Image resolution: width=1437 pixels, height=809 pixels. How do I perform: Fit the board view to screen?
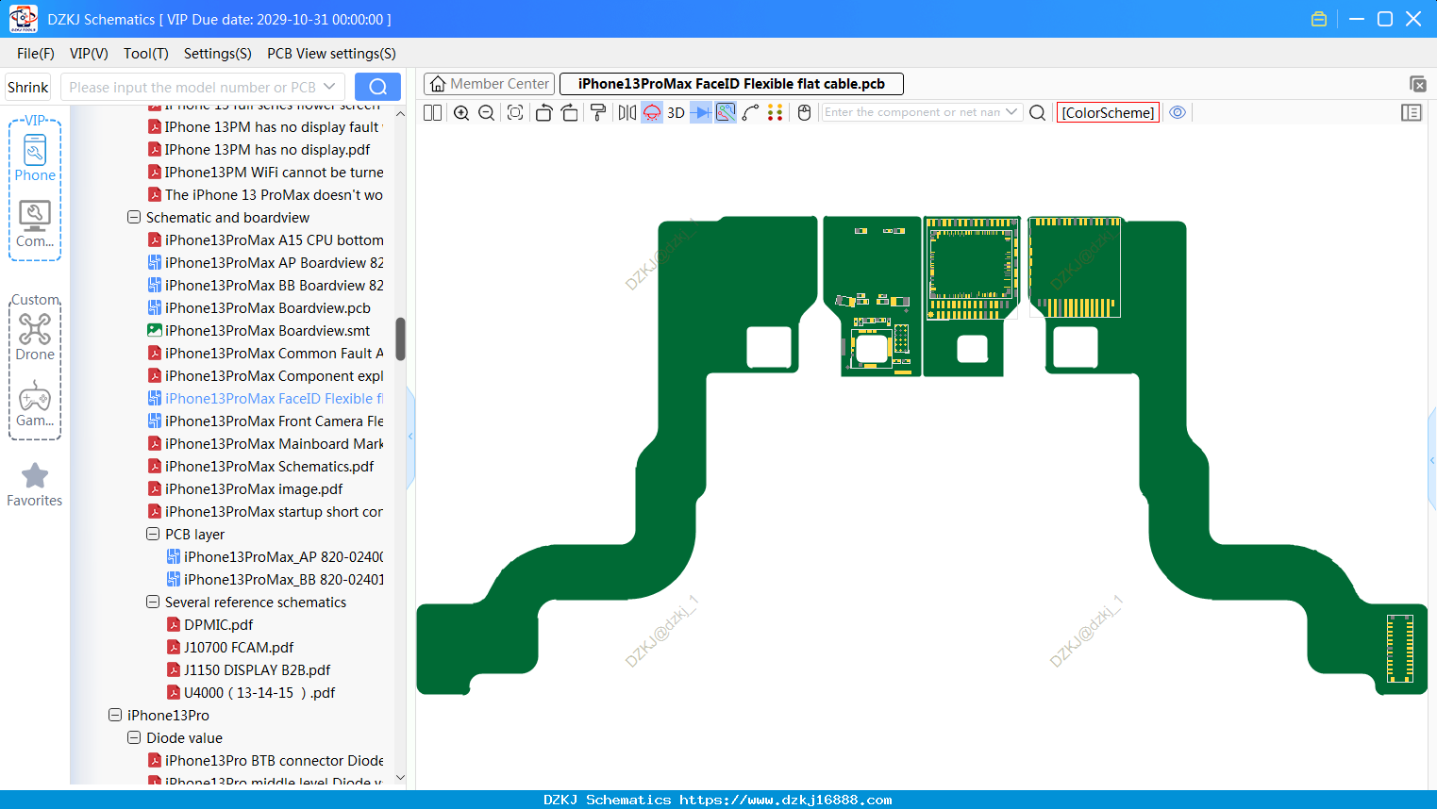pyautogui.click(x=515, y=112)
